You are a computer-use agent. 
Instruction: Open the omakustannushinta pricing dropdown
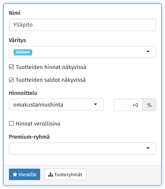[56, 105]
